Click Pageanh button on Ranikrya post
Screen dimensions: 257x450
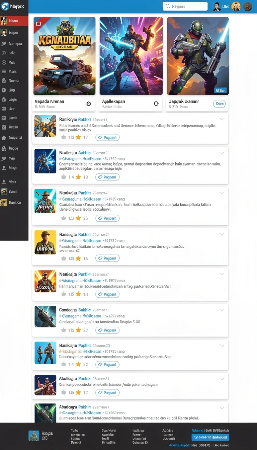coord(107,137)
